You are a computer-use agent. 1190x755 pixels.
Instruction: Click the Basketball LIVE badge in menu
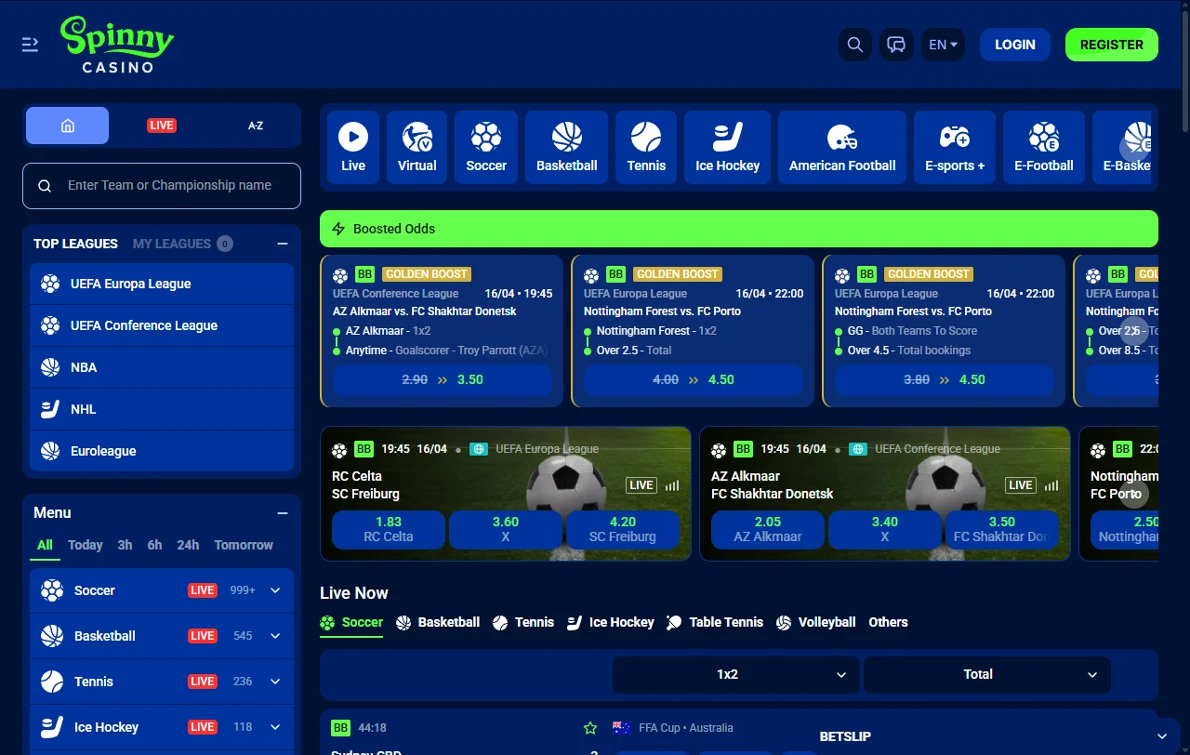tap(203, 636)
